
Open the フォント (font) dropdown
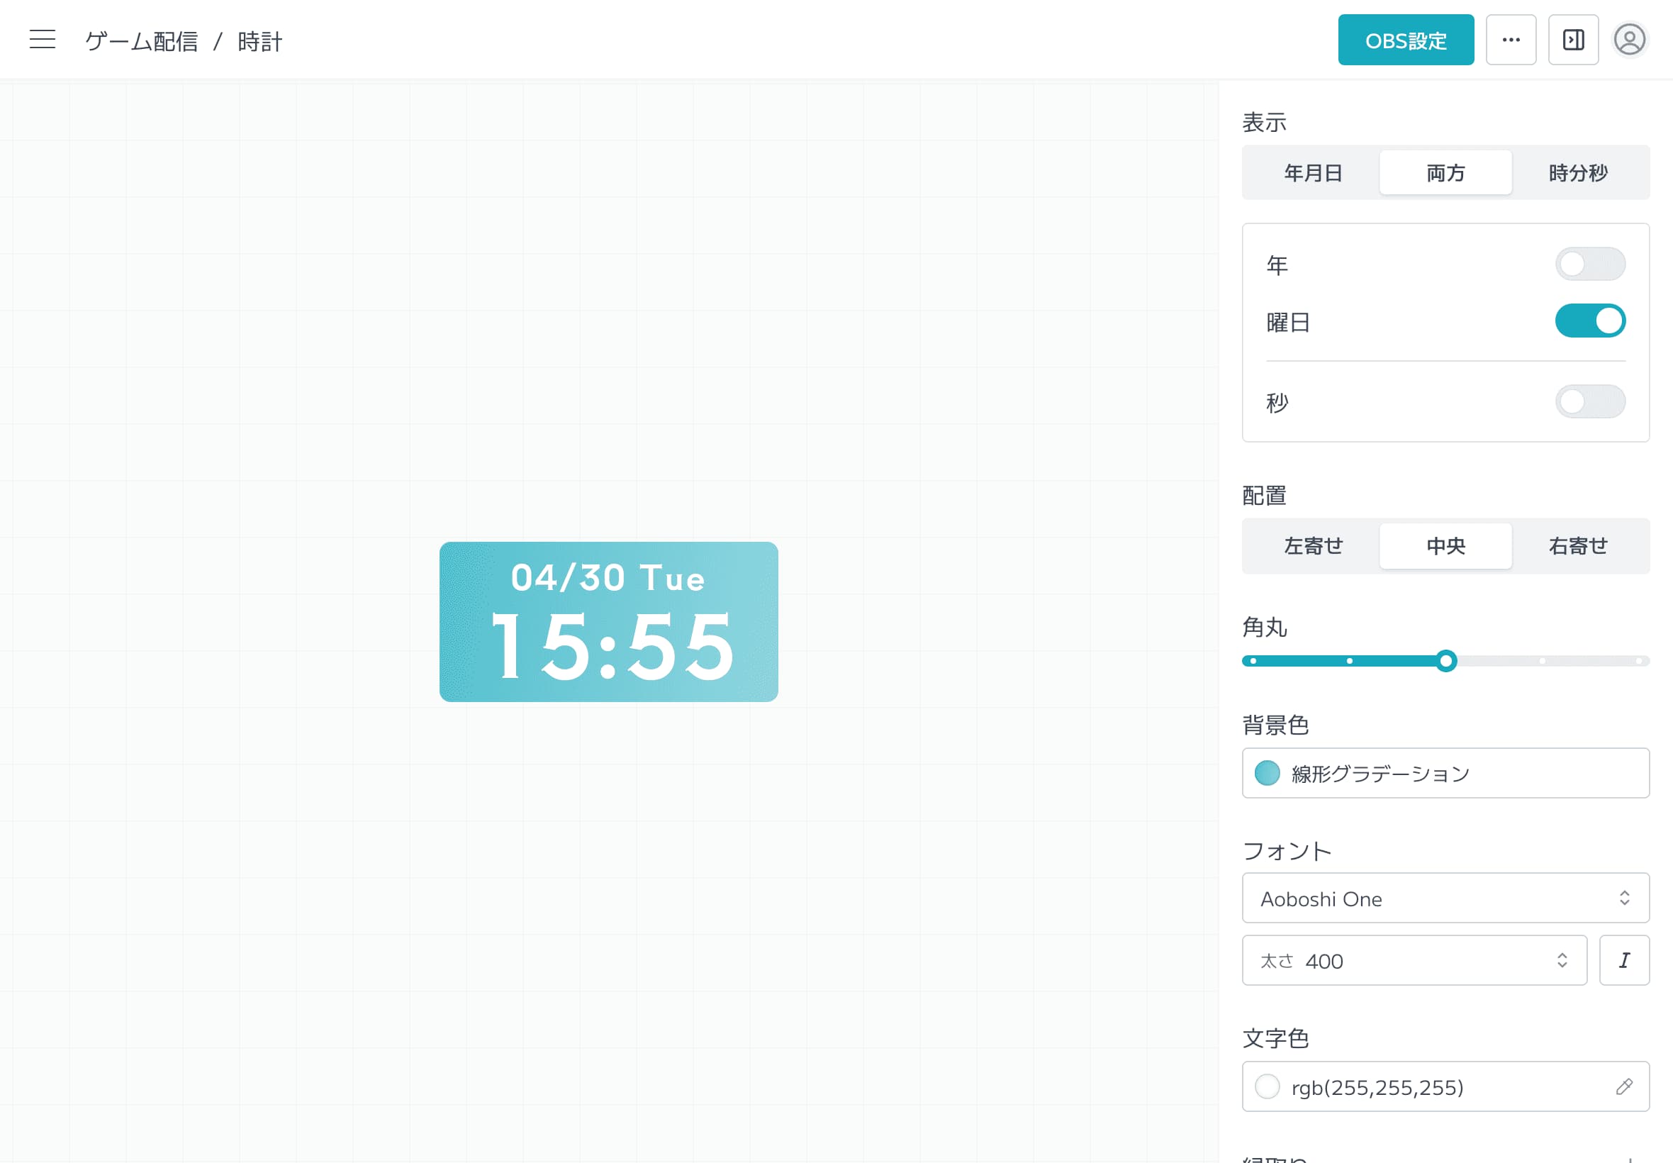pyautogui.click(x=1444, y=900)
